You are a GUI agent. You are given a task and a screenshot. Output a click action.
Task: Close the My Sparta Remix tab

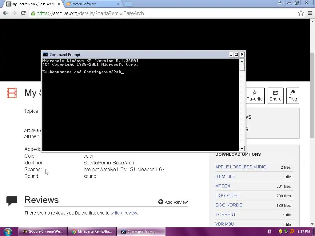click(x=59, y=4)
